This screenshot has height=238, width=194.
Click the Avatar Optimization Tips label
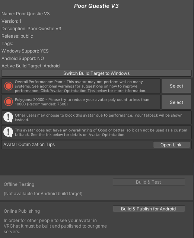pos(29,145)
